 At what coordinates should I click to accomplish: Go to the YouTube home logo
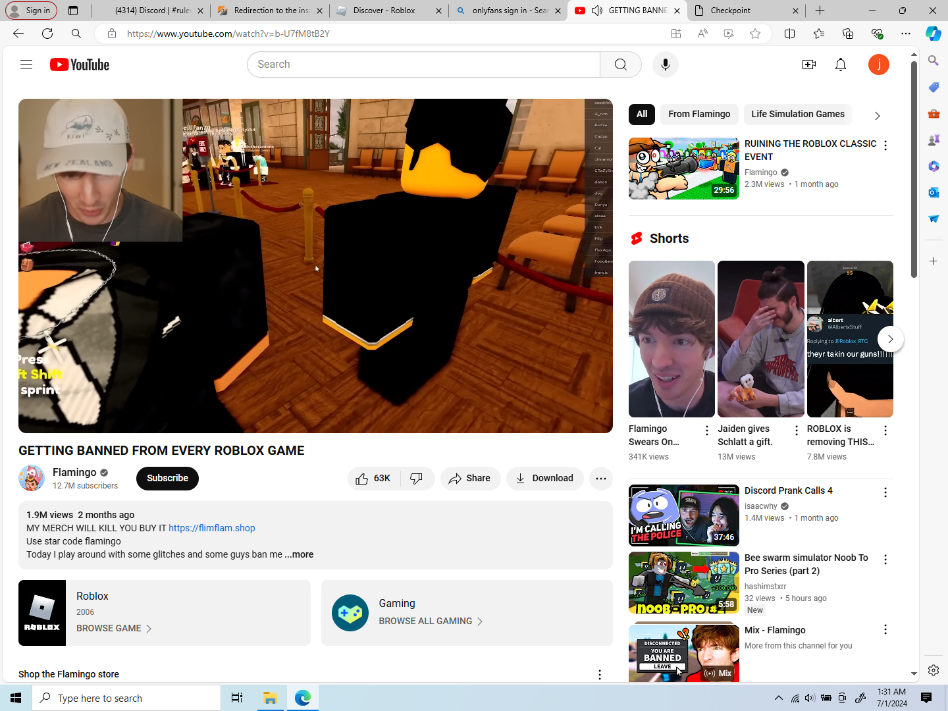point(80,65)
